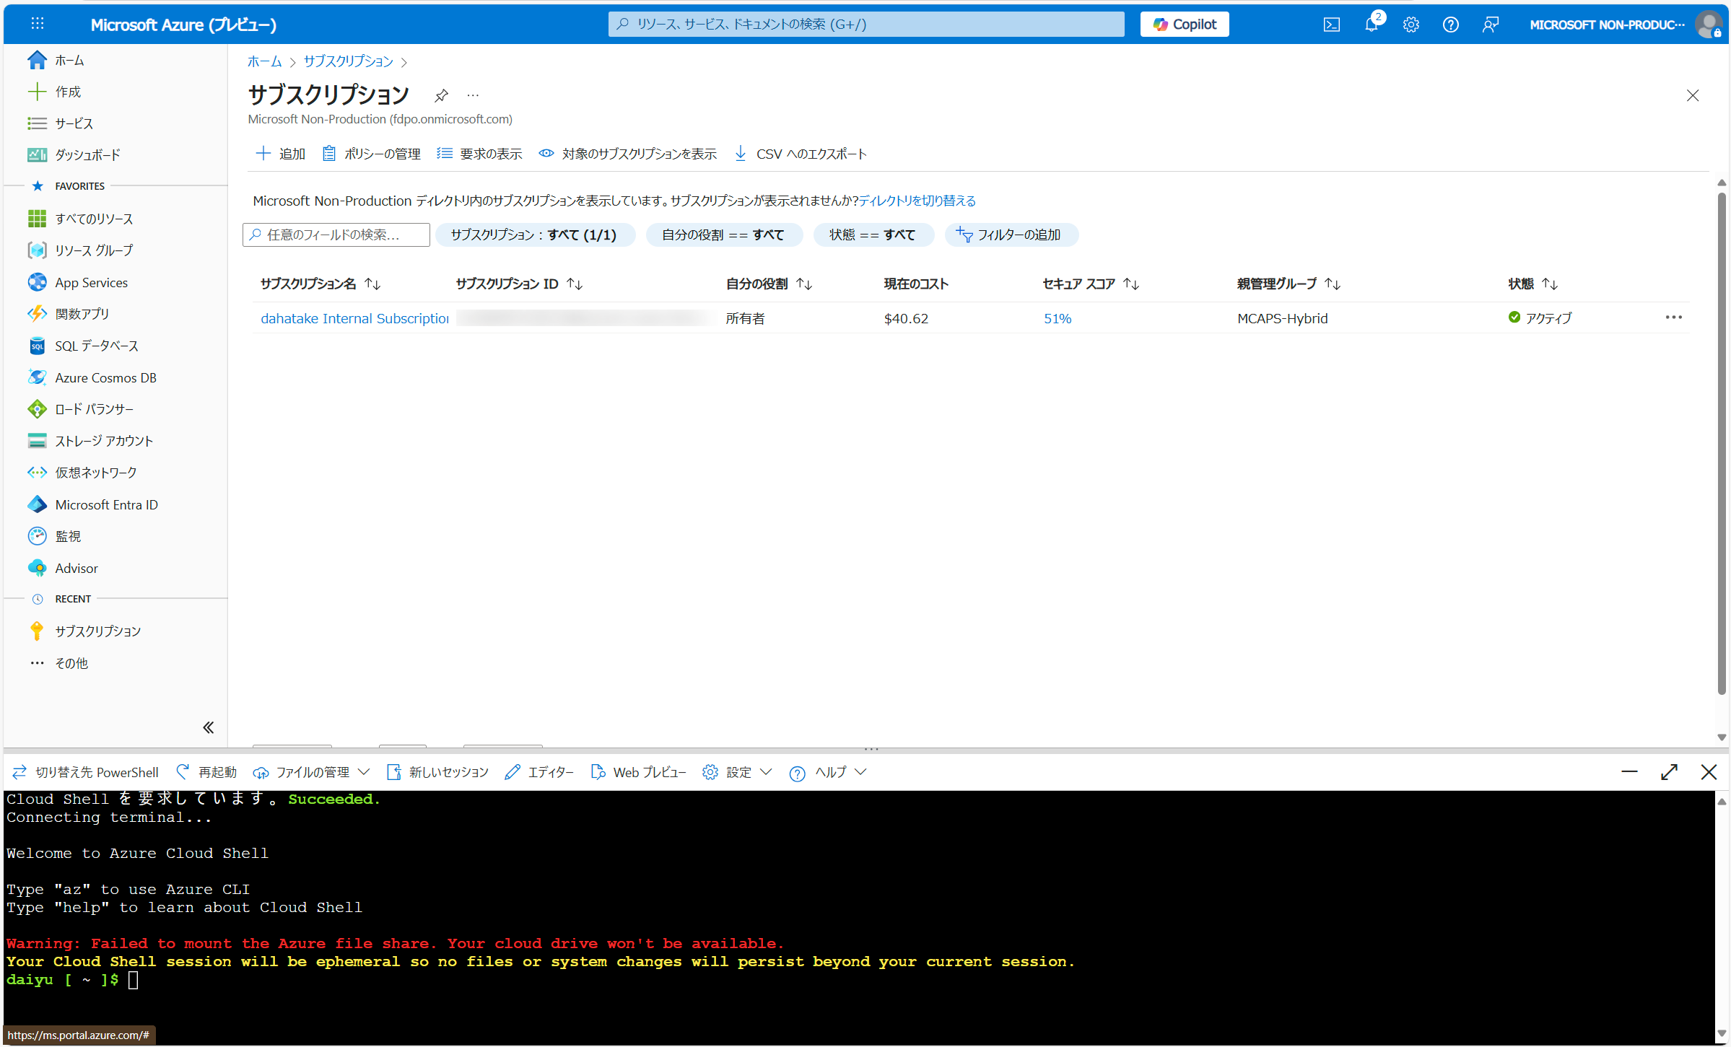Click the 任意のフィールドの検索 search field
The image size is (1731, 1047).
(x=336, y=234)
